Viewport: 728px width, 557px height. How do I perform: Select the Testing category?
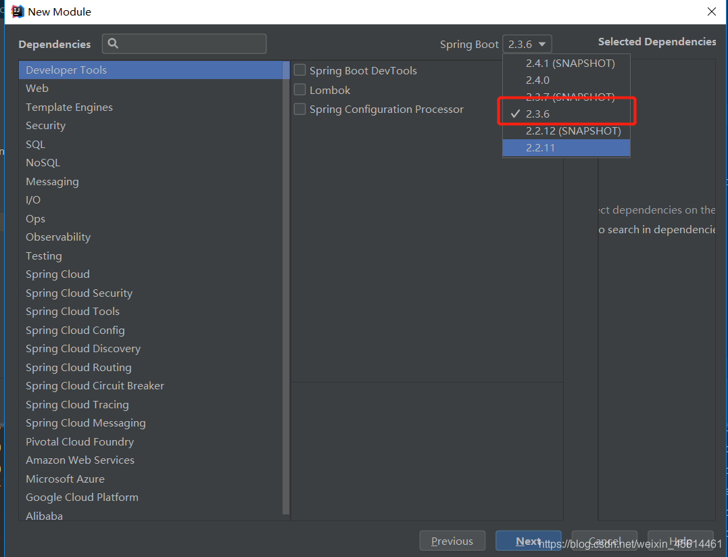coord(151,256)
